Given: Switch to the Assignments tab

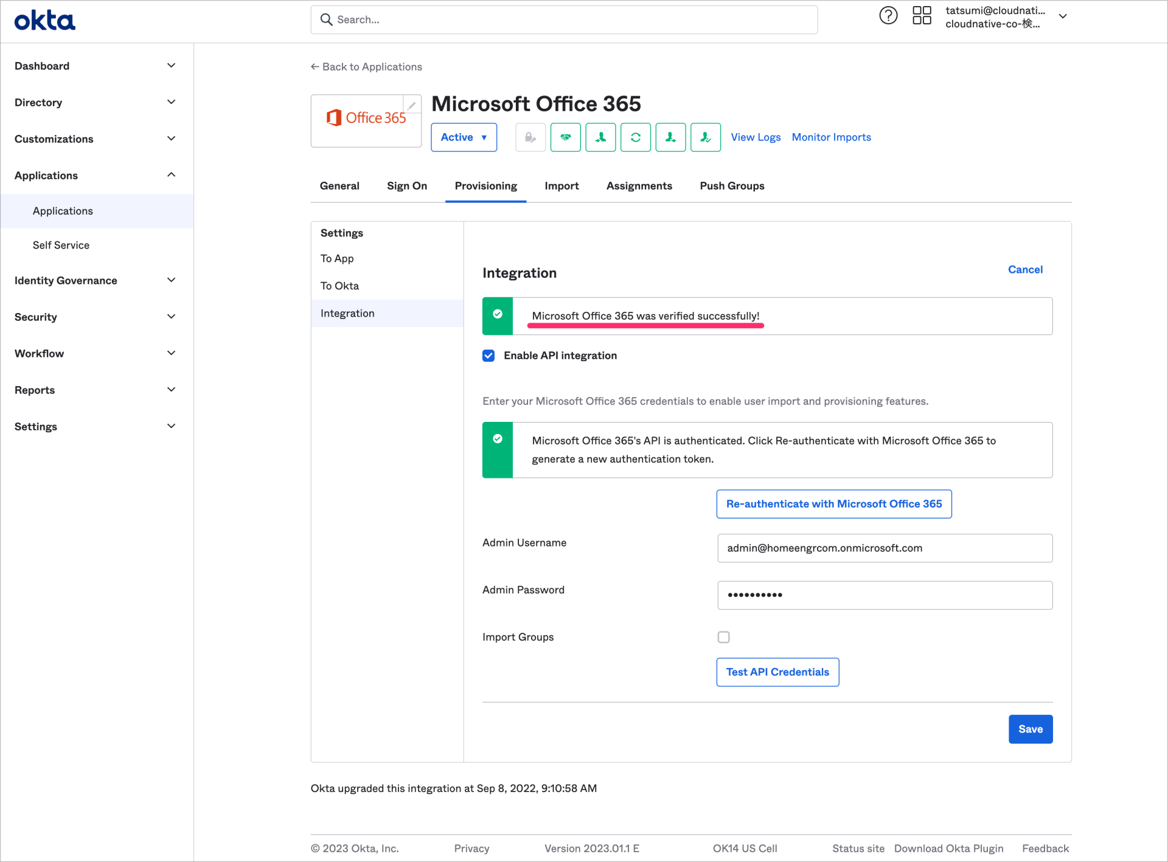Looking at the screenshot, I should [639, 186].
